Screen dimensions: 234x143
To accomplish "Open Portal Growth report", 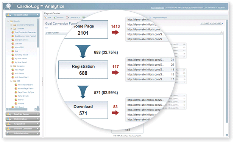I will 23,96.
